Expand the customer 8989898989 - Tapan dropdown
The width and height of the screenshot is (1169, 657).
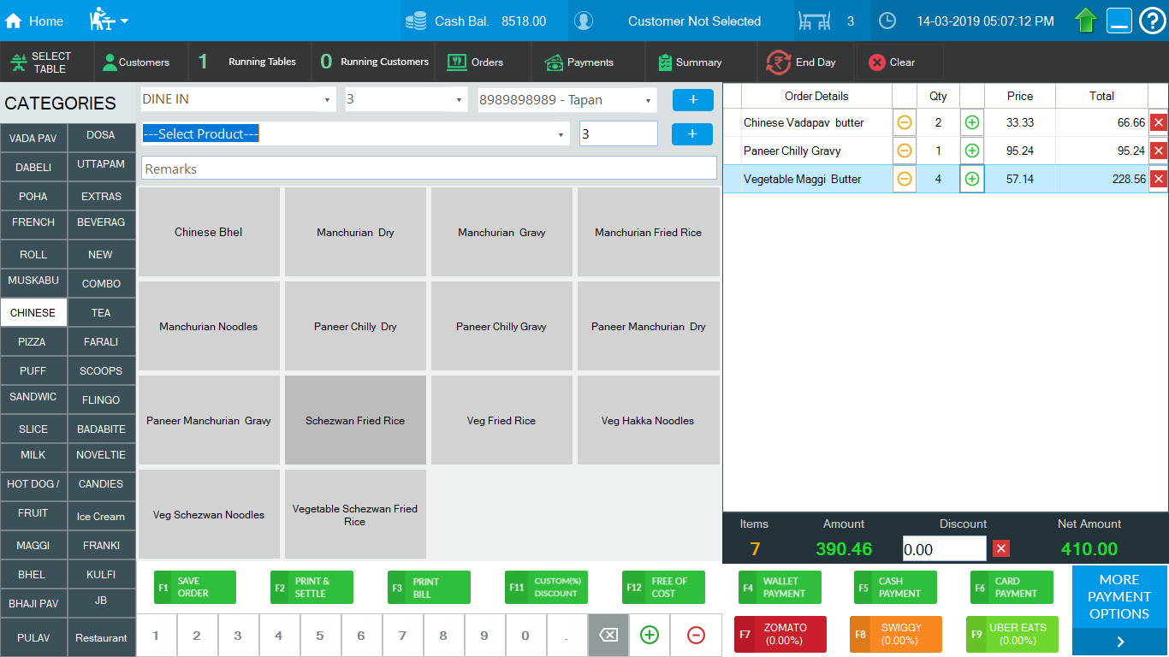click(648, 100)
